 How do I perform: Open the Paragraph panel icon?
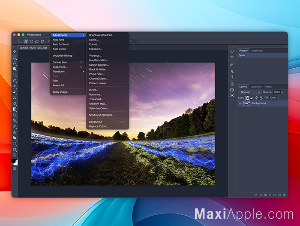click(x=232, y=77)
